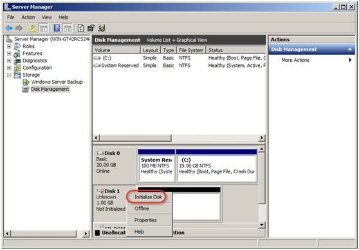Viewport: 359px width, 250px height.
Task: Collapse the Disk Management actions section
Action: 350,50
